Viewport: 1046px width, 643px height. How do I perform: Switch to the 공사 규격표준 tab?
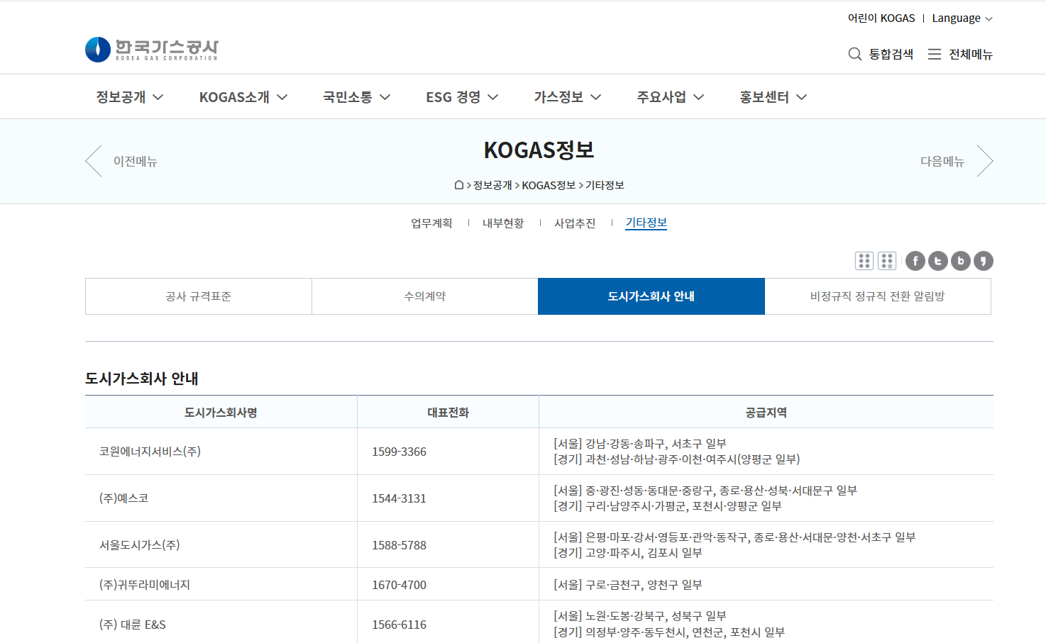click(x=199, y=296)
